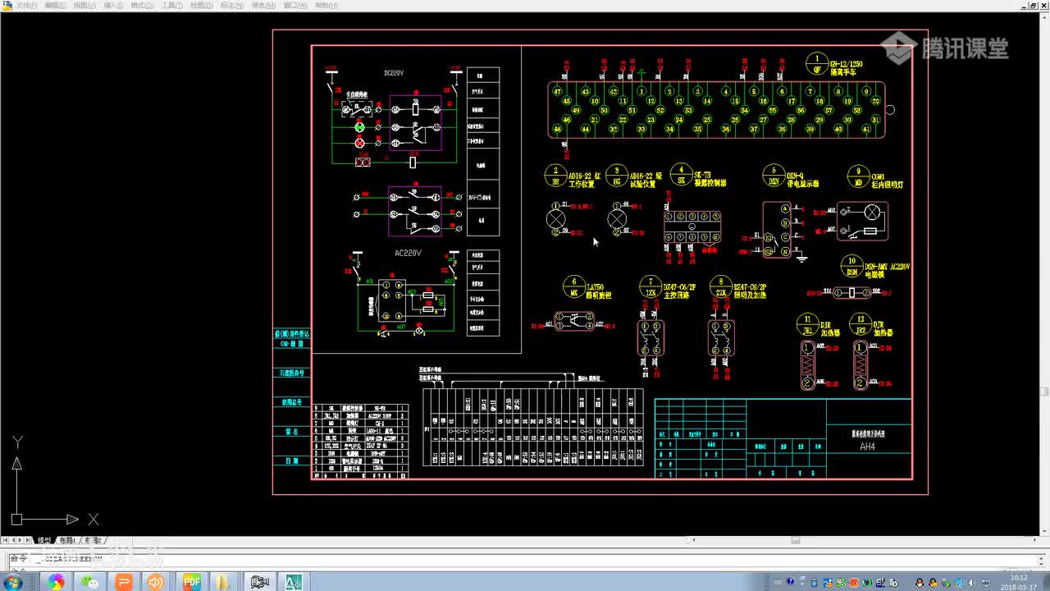Open the 修改(M) menu
Viewport: 1050px width, 591px height.
263,5
